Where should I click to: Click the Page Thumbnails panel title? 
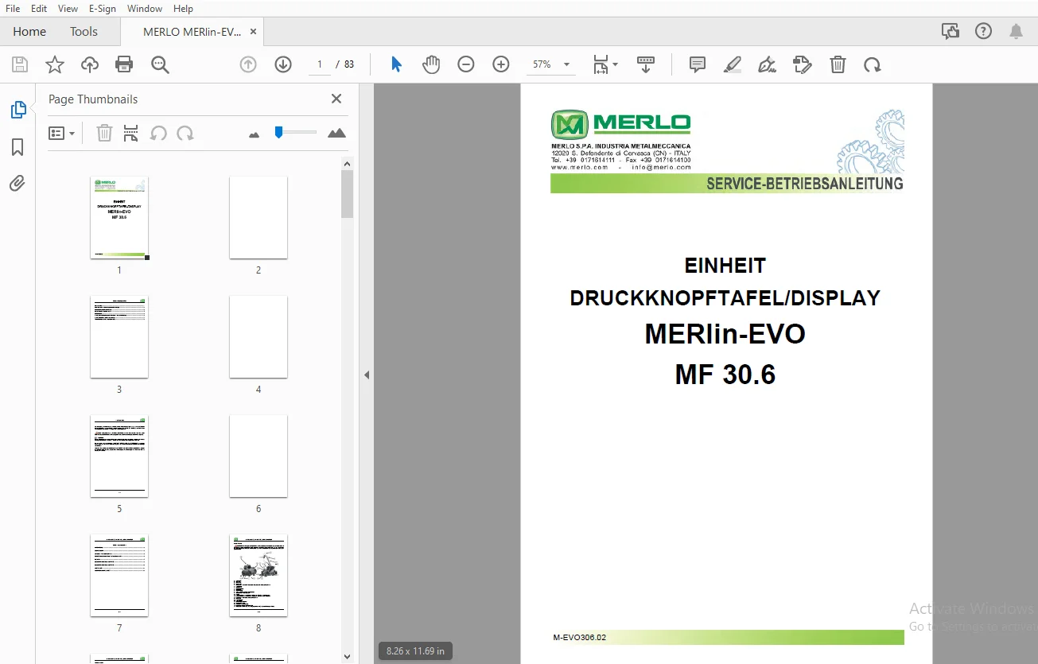[93, 99]
